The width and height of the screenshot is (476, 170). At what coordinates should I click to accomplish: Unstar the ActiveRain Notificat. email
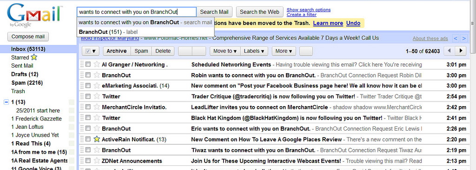click(97, 139)
